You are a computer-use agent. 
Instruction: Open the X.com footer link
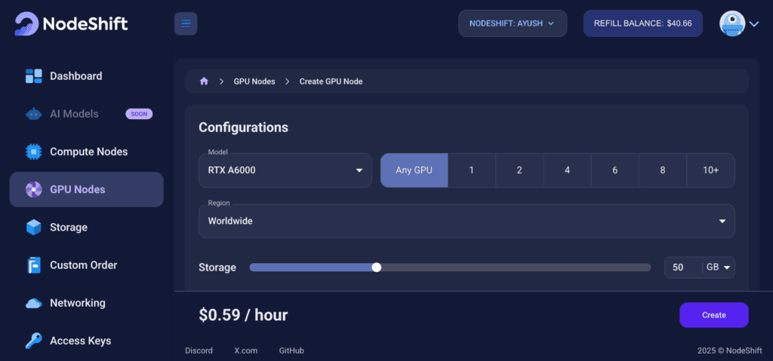pos(245,350)
